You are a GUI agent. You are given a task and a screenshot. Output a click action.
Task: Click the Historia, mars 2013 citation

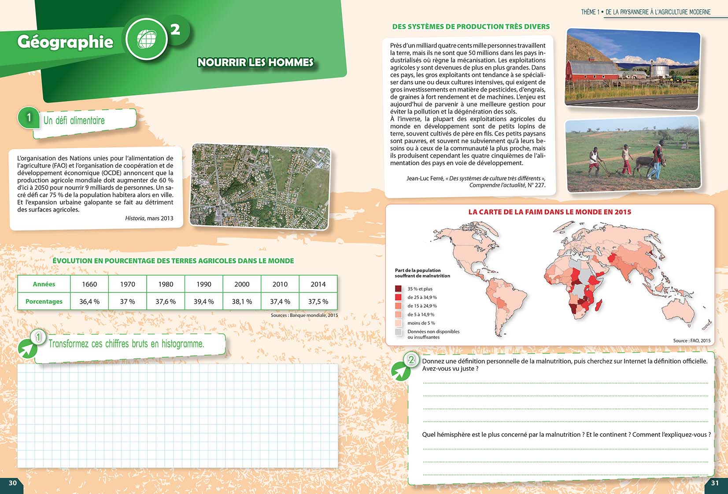click(x=149, y=218)
